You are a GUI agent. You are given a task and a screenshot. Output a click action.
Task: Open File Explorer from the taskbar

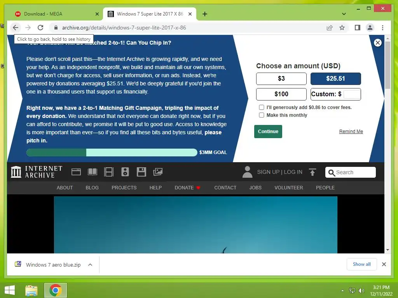pyautogui.click(x=31, y=290)
